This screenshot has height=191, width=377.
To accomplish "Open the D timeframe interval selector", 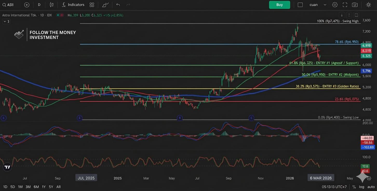I will 39,5.
